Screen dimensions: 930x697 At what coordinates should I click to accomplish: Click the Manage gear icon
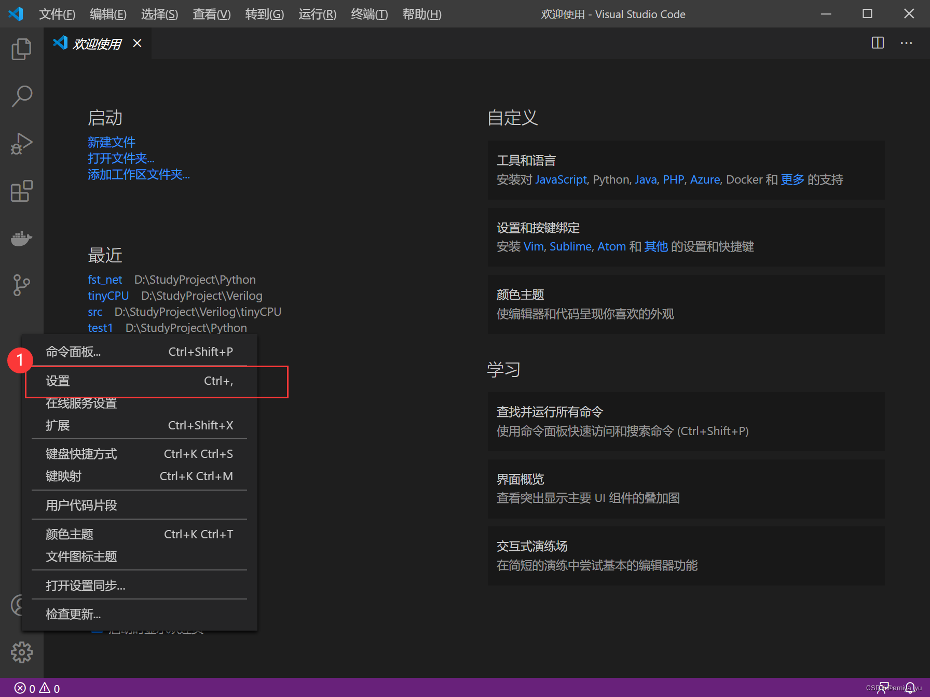tap(21, 653)
